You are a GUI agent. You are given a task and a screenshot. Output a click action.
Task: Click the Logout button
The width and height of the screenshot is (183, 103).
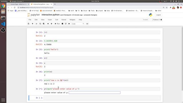click(x=158, y=15)
